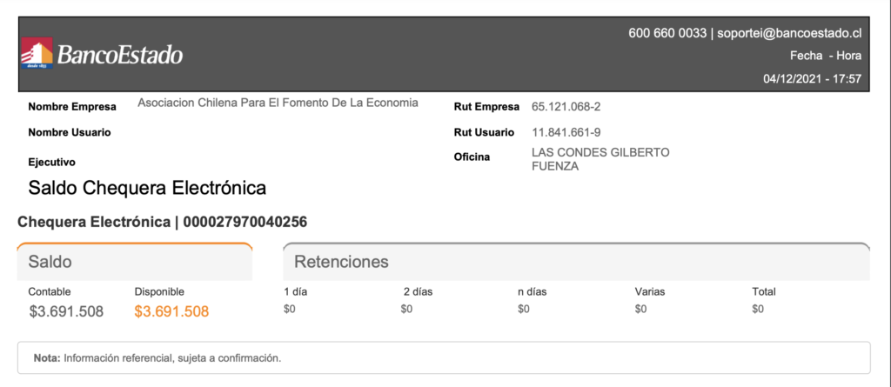The height and width of the screenshot is (387, 891).
Task: Click the $0 under 1 día retention
Action: 289,310
